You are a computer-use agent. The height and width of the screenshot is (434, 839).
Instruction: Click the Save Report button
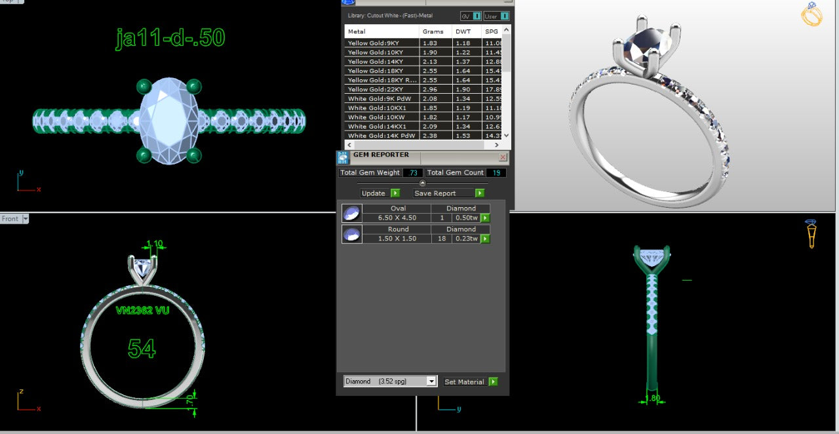[444, 193]
